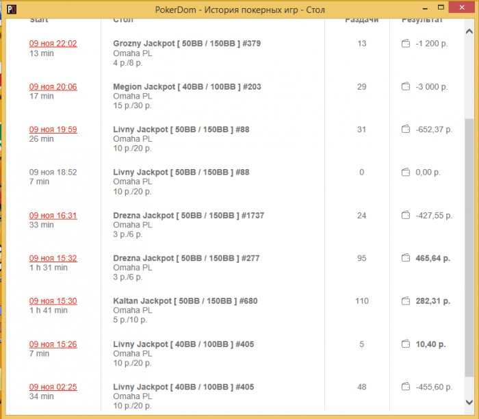Click duration text 1 h 41 min

click(49, 311)
